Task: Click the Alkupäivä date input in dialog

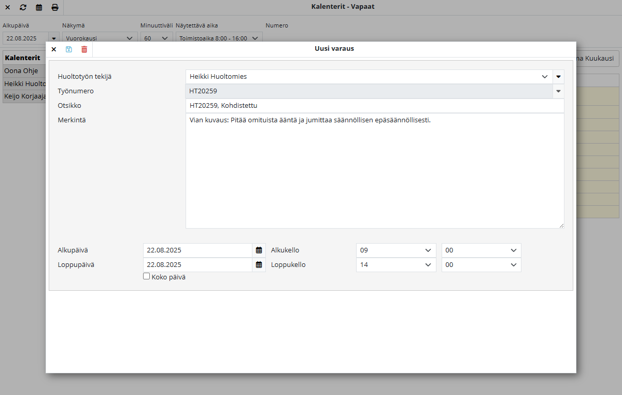Action: point(198,250)
